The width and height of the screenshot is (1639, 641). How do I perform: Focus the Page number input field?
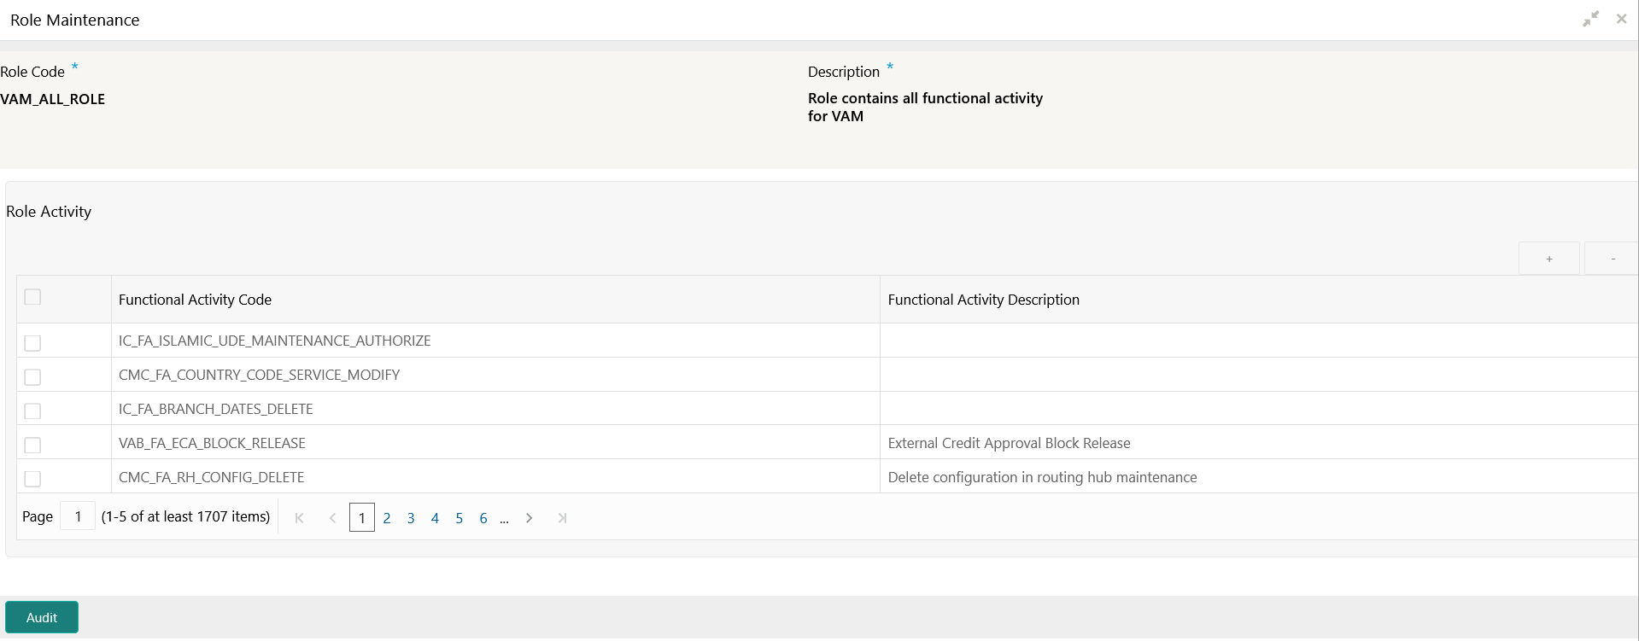78,516
